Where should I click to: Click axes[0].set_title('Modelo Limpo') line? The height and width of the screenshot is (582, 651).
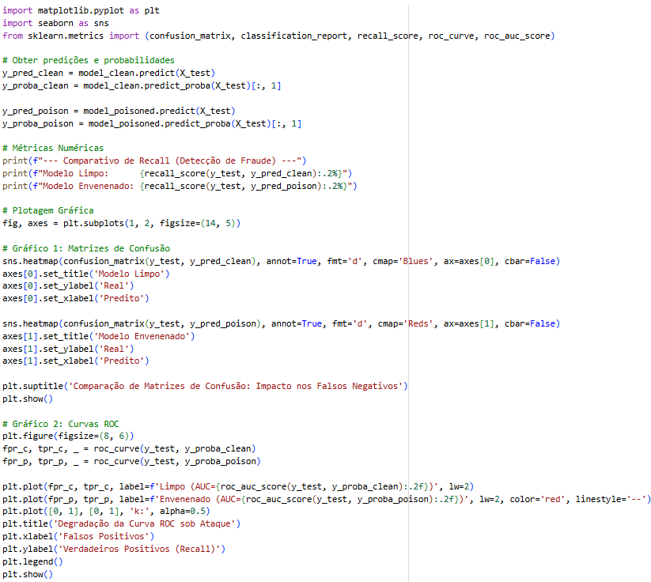tap(86, 274)
